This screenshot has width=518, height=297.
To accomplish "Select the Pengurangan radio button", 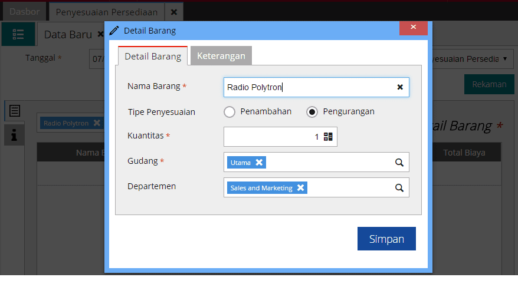I will click(x=312, y=112).
